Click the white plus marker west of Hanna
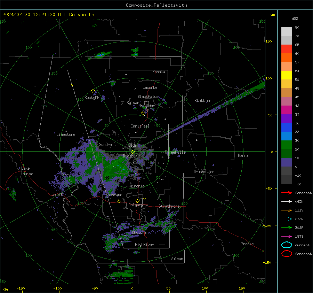 [x=196, y=140]
